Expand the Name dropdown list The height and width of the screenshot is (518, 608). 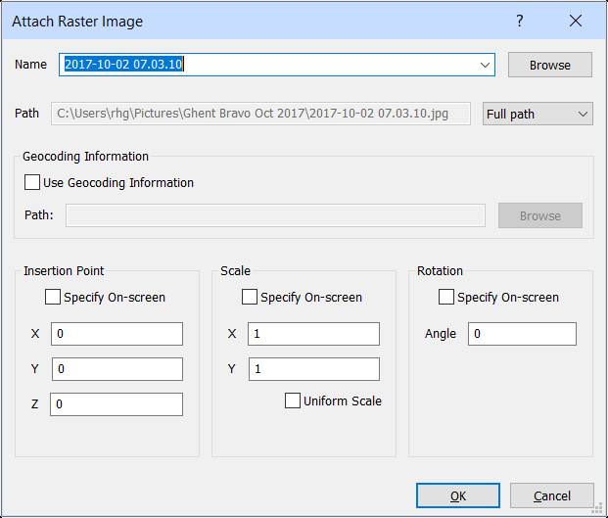[486, 65]
